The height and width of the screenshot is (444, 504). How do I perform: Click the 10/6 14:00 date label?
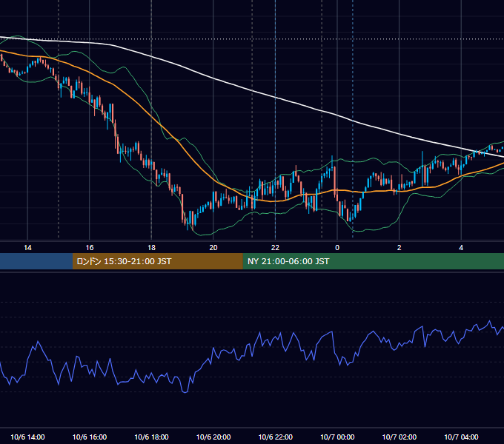[x=27, y=437]
